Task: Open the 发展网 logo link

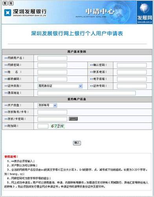Action: (x=145, y=13)
